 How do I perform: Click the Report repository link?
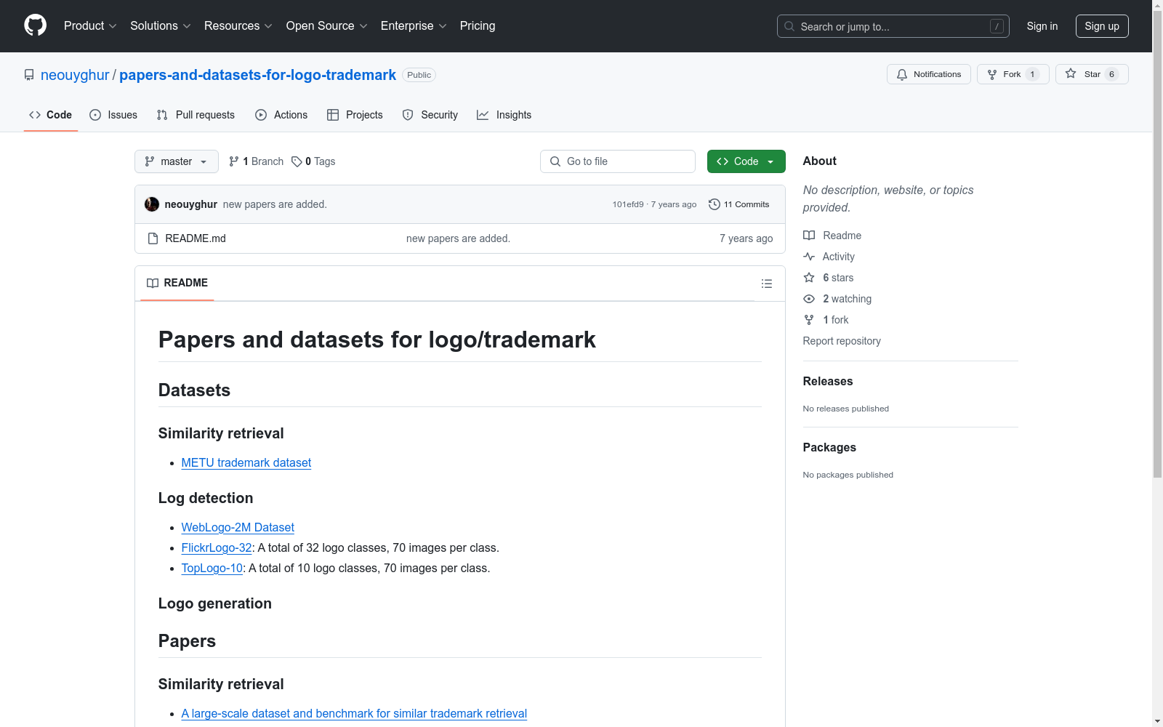(x=842, y=341)
